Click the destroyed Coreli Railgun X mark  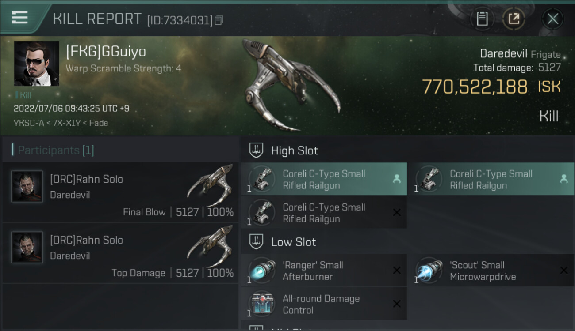397,213
